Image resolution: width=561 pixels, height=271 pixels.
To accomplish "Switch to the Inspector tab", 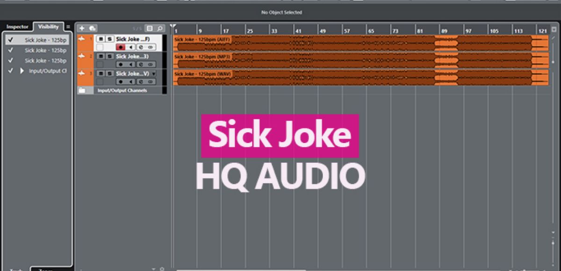I will [17, 27].
